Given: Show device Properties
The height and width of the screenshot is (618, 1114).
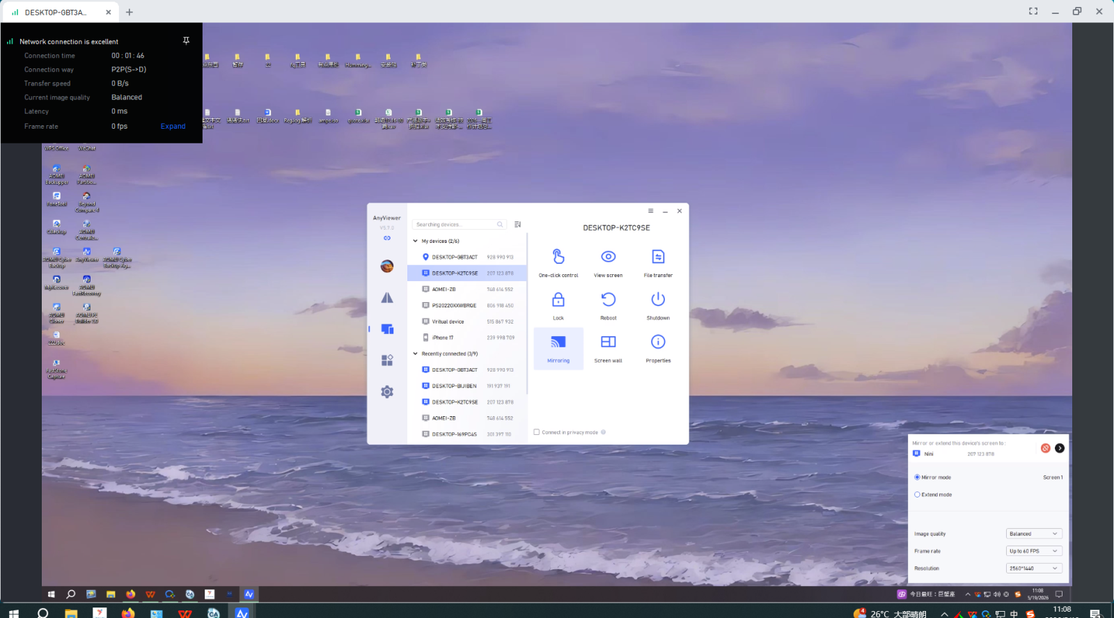Looking at the screenshot, I should (658, 348).
